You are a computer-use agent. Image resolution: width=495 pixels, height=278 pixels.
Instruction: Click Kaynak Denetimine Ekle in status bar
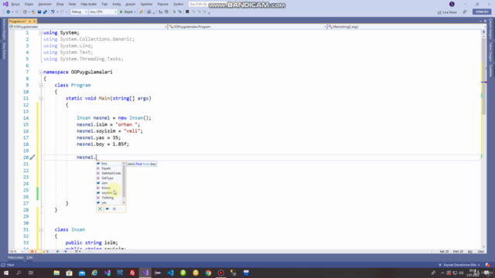[x=459, y=265]
